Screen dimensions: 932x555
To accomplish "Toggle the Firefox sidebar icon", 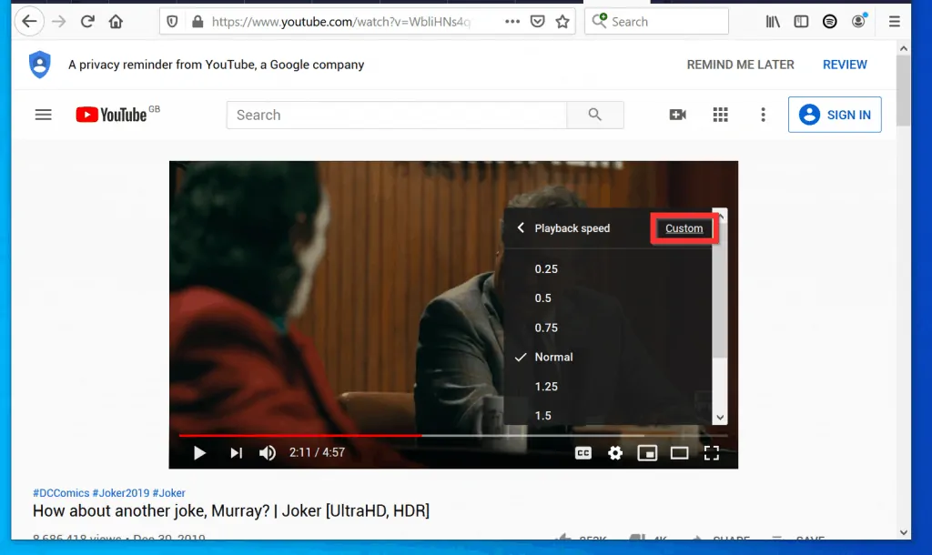I will pos(801,22).
